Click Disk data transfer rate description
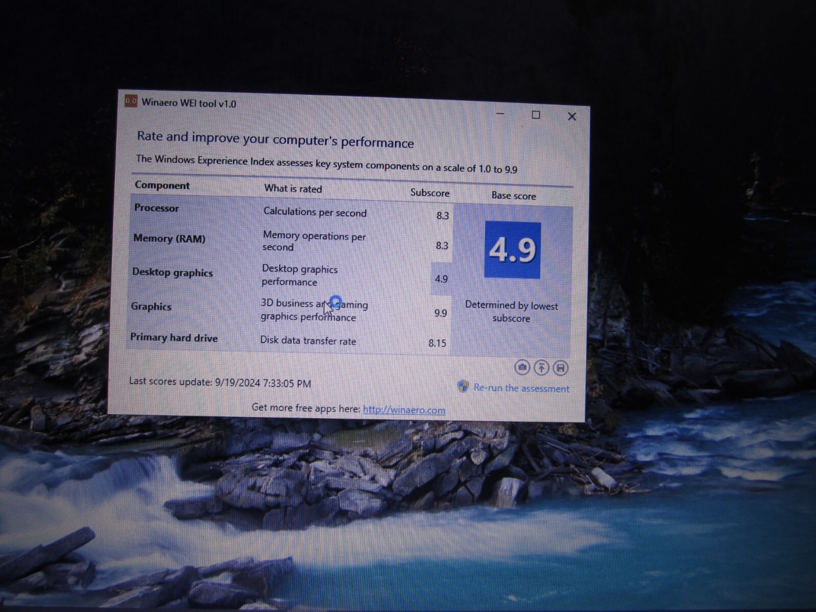The image size is (816, 612). pyautogui.click(x=308, y=341)
